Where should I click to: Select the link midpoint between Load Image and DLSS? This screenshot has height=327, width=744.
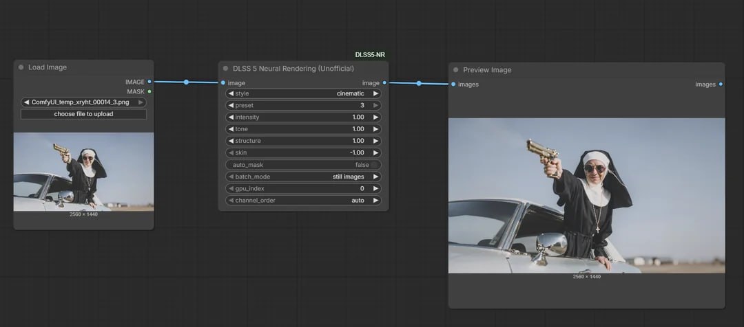(186, 82)
